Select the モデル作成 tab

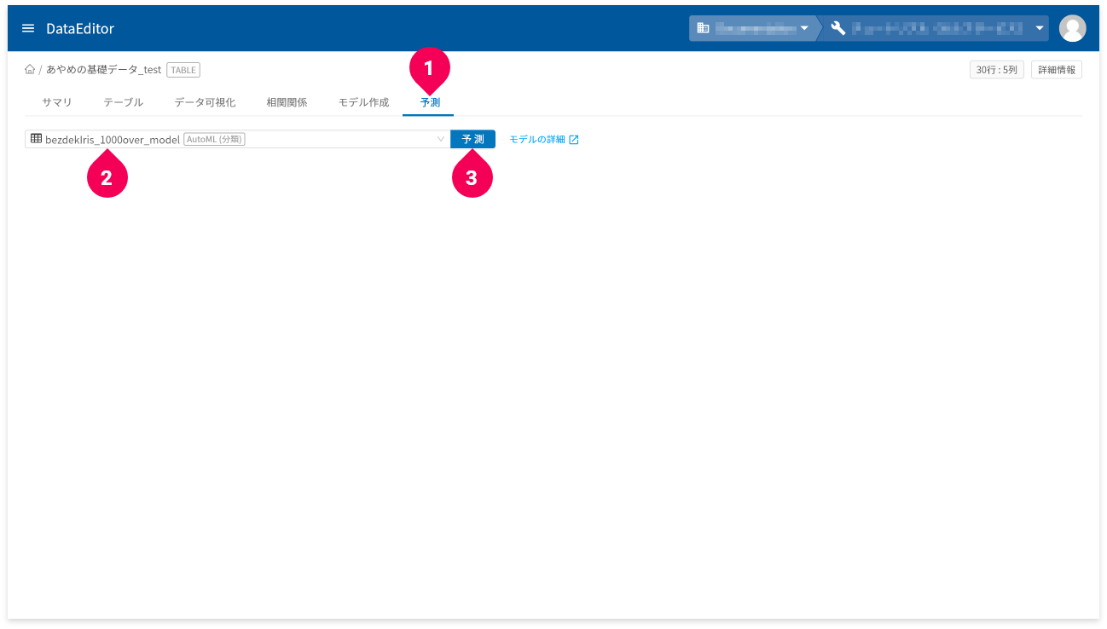coord(363,102)
